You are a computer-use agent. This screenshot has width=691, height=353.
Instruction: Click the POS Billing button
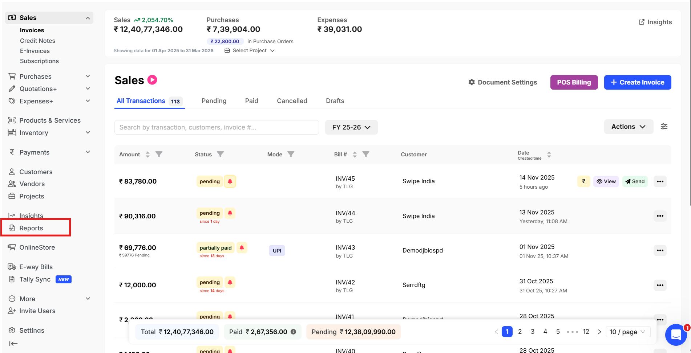point(574,82)
